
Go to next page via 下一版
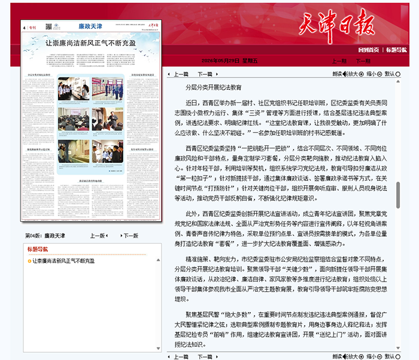tap(129, 235)
